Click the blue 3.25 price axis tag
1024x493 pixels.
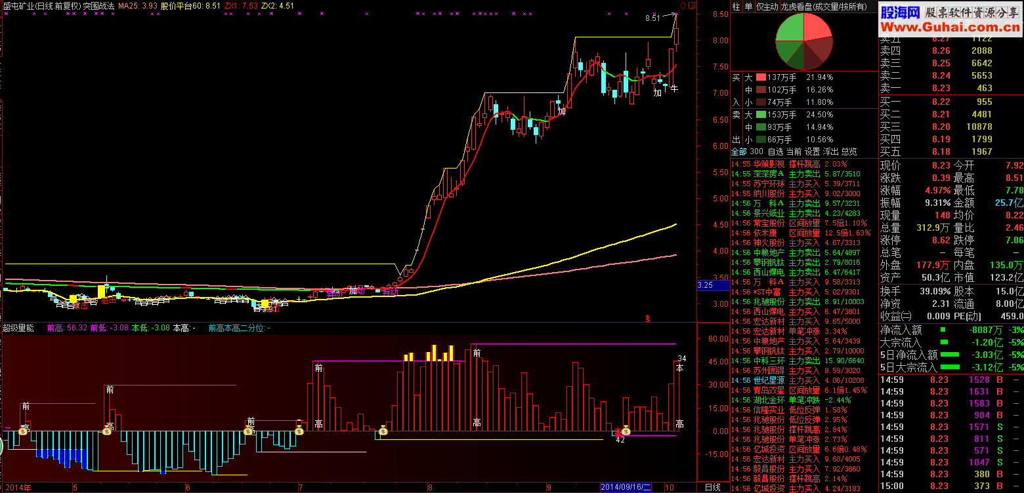click(x=713, y=285)
